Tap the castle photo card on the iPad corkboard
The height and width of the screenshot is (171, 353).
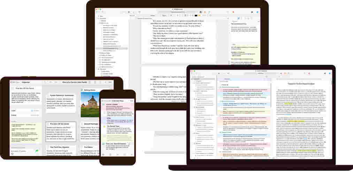click(x=90, y=103)
